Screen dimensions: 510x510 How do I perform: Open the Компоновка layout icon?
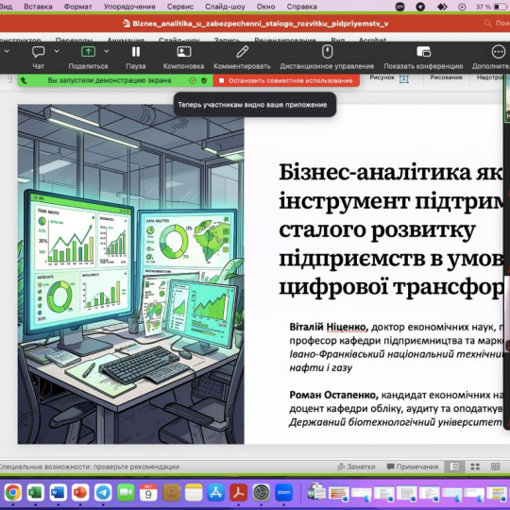click(x=184, y=51)
